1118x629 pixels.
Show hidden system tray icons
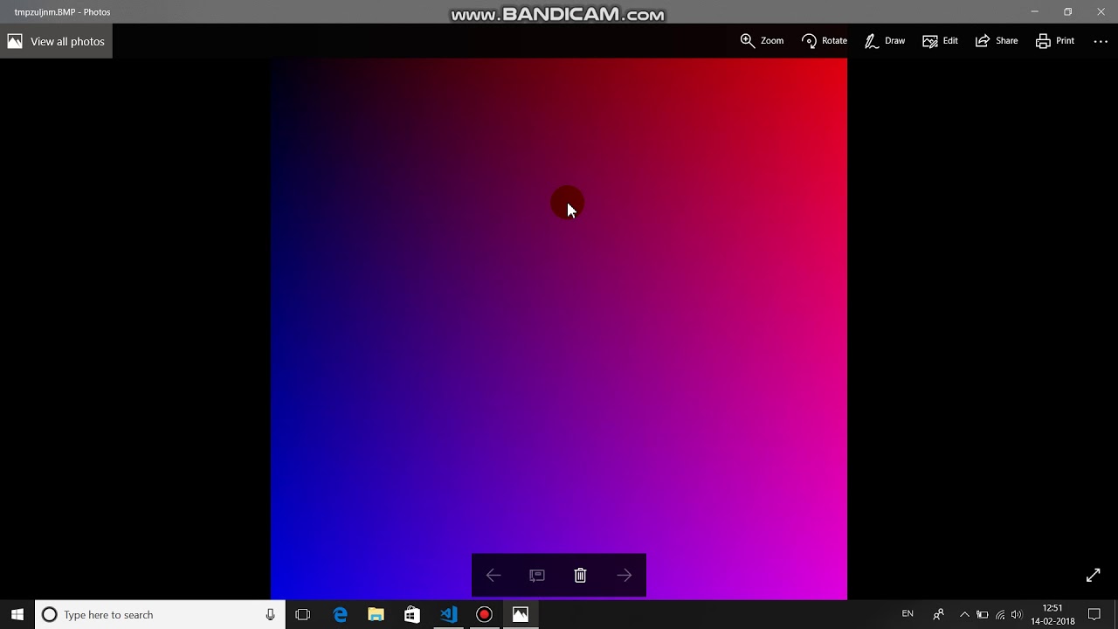964,614
